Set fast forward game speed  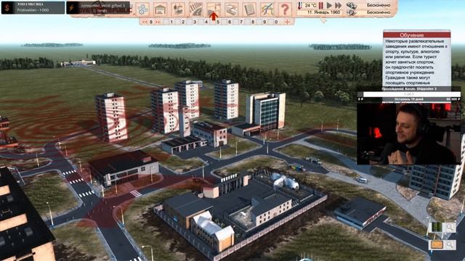tap(338, 5)
